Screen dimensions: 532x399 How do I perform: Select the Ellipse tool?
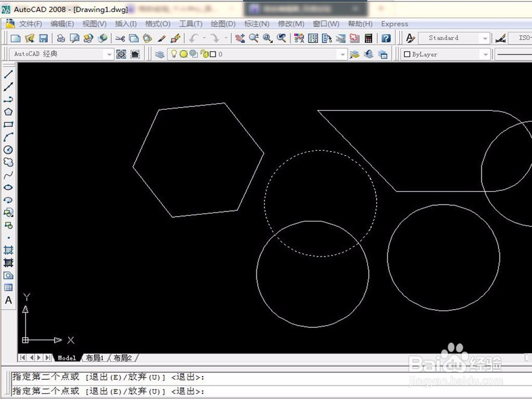(x=8, y=187)
